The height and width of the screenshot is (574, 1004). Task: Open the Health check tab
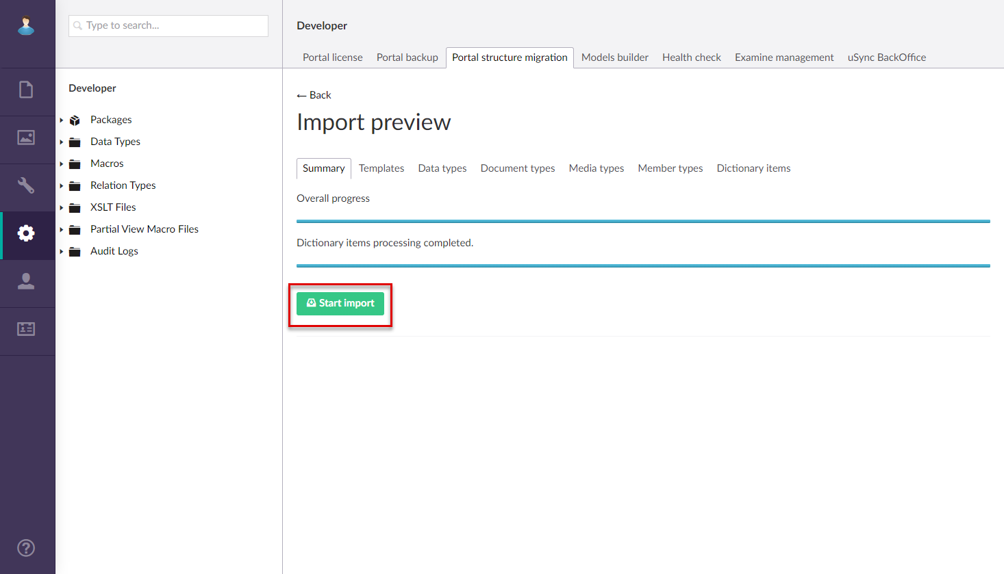coord(691,57)
